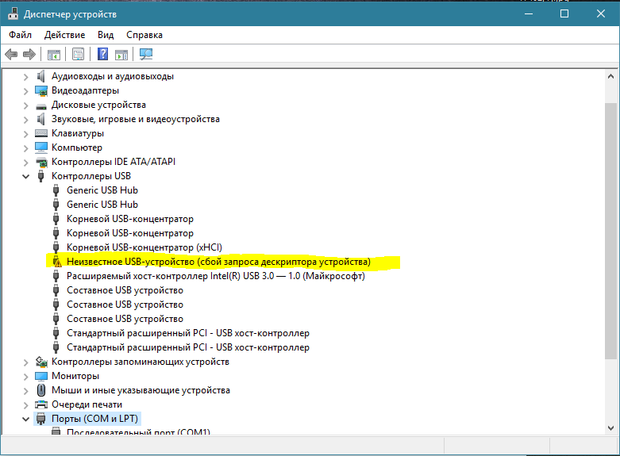Click the vertical scrollbar thumb

click(x=610, y=230)
